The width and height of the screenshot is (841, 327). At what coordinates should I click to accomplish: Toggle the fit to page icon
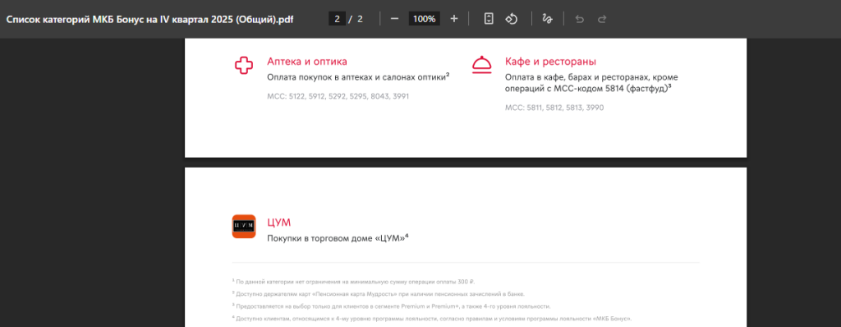point(489,19)
